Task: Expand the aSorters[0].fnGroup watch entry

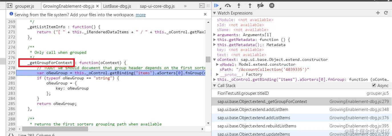Action: pos(215,80)
